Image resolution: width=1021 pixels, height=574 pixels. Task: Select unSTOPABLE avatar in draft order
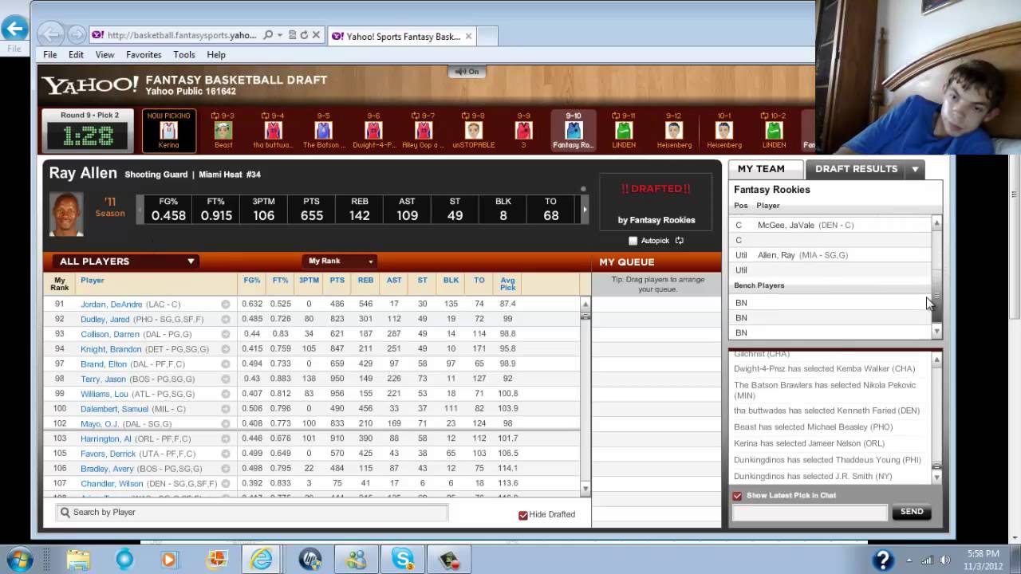tap(473, 130)
